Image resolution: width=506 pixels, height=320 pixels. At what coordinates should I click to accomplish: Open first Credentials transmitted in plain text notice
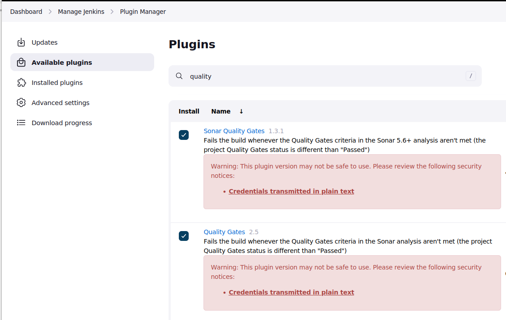(x=291, y=191)
